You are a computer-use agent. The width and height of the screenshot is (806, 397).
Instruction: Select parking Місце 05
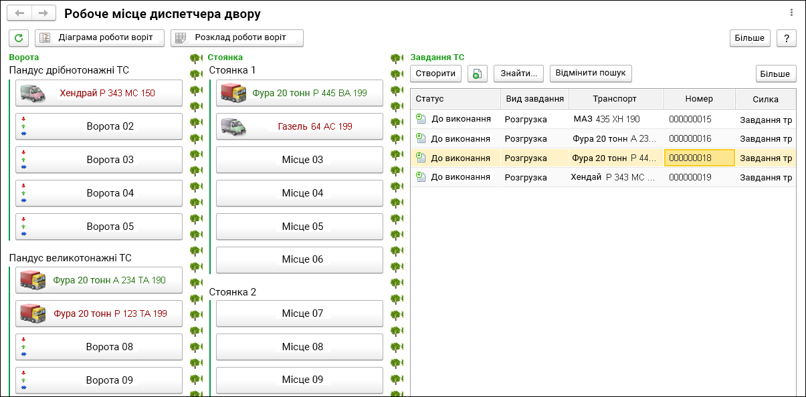click(300, 227)
